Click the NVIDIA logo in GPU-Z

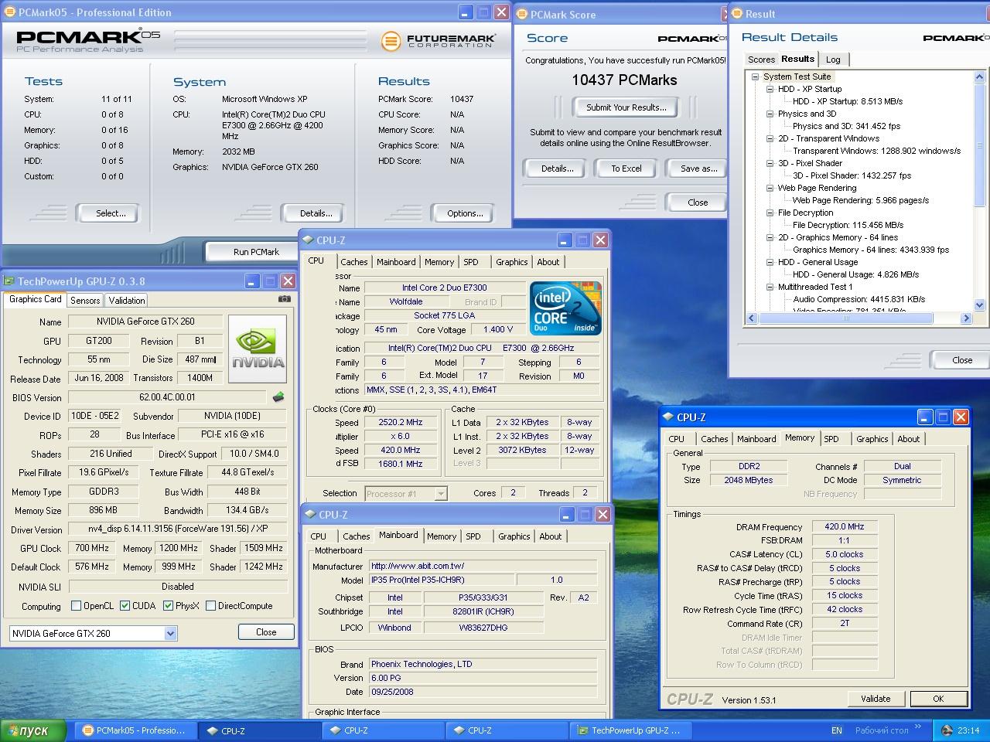click(x=258, y=349)
